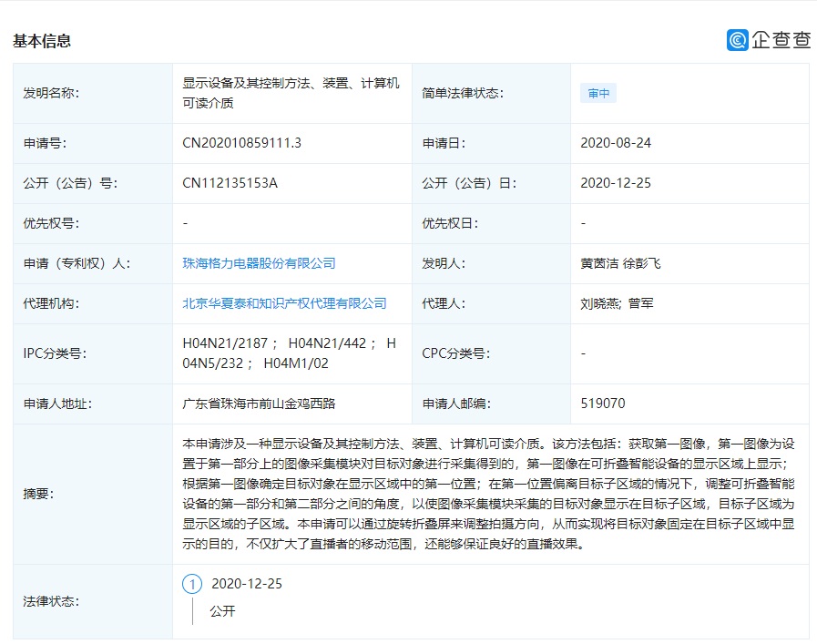Viewport: 817px width, 644px height.
Task: Click the date beside 公开（公告）日
Action: 616,183
